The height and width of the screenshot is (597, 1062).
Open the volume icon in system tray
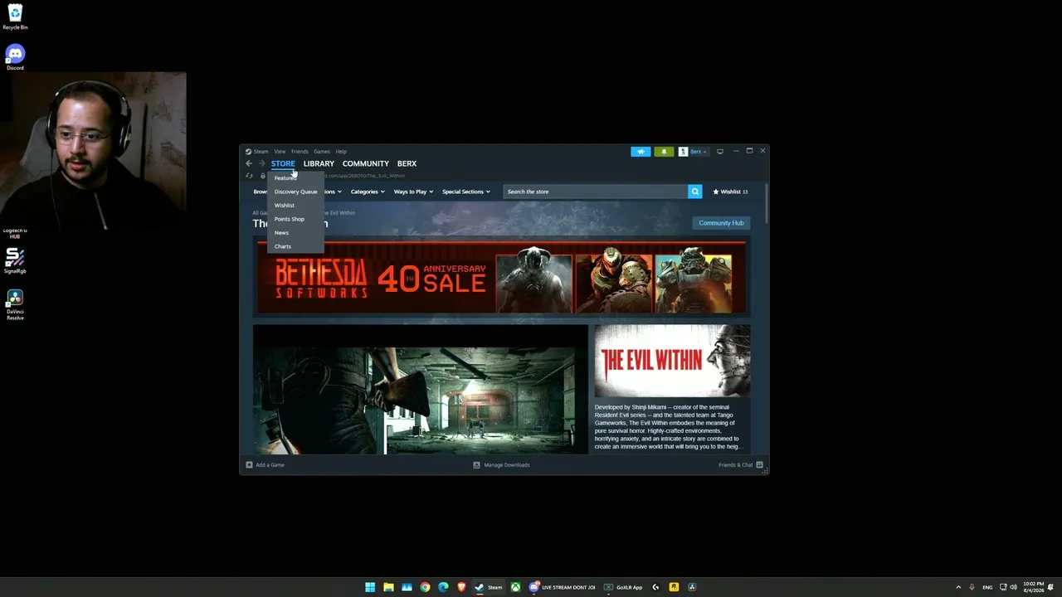click(1013, 587)
